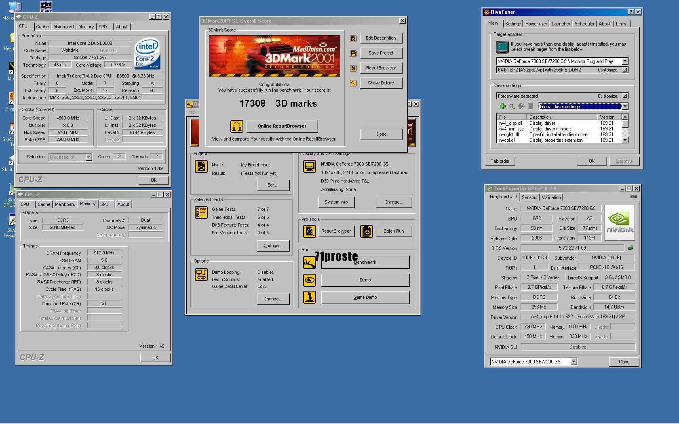Click the ResultBrowser icon in score dialog
The image size is (679, 424).
click(x=353, y=68)
